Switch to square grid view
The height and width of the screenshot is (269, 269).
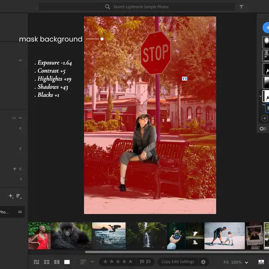tap(47, 262)
